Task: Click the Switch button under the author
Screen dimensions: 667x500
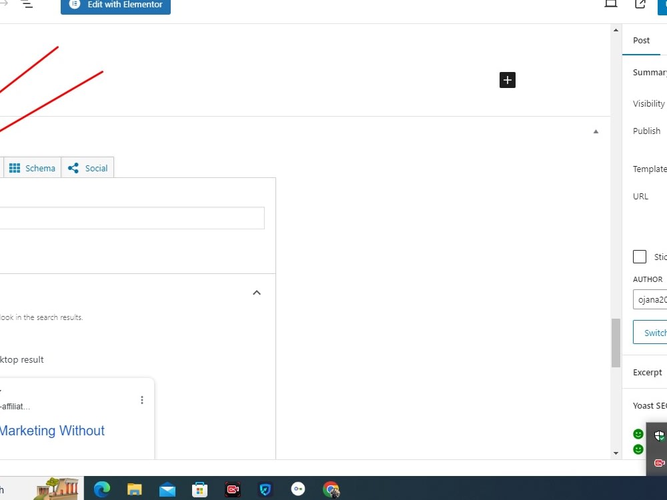Action: [x=650, y=333]
